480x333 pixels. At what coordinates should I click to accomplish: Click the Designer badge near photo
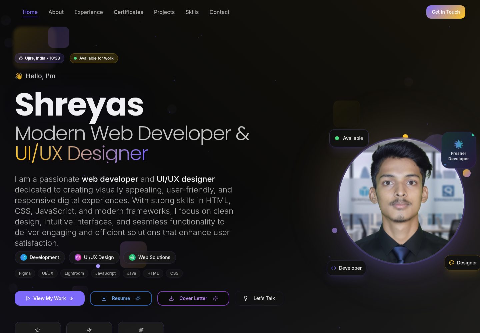point(463,263)
